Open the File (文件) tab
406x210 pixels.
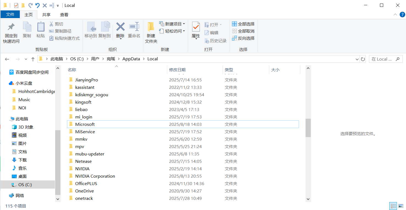[x=10, y=15]
